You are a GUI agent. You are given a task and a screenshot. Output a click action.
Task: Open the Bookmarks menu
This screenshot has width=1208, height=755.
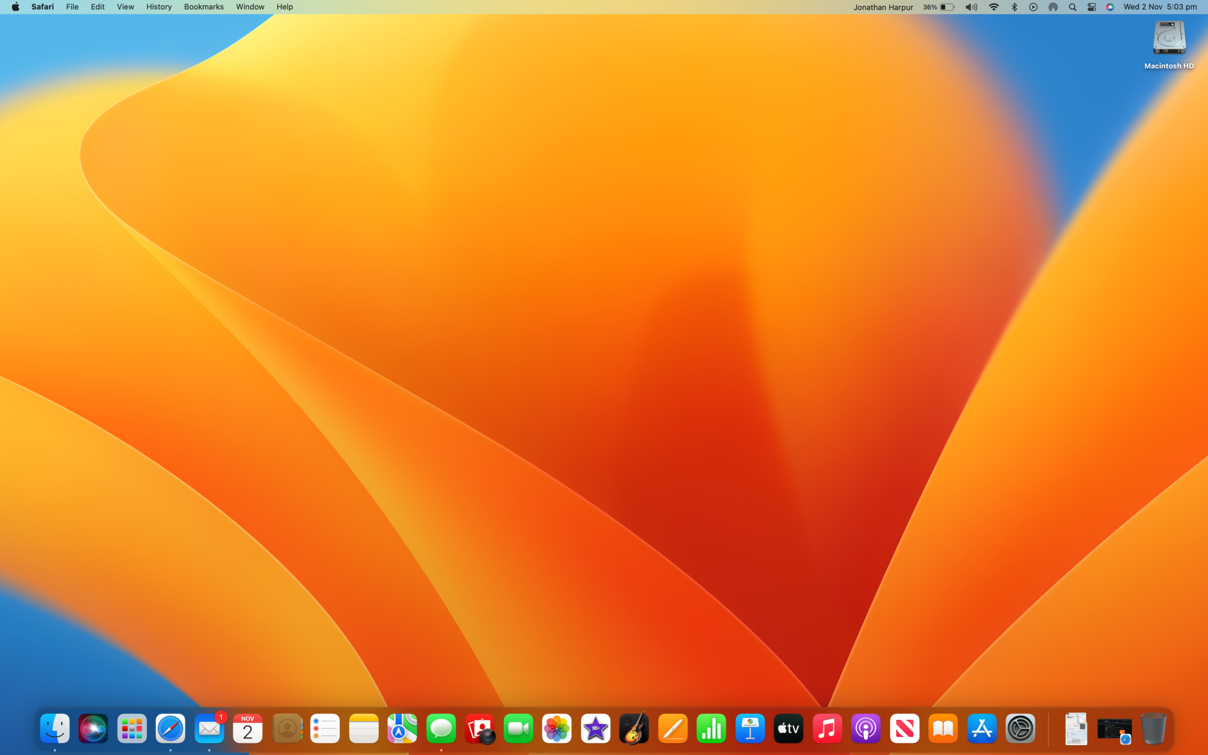click(x=204, y=7)
